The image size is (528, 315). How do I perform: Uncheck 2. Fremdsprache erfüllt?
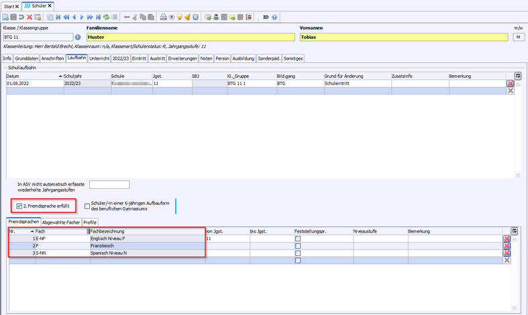[19, 206]
